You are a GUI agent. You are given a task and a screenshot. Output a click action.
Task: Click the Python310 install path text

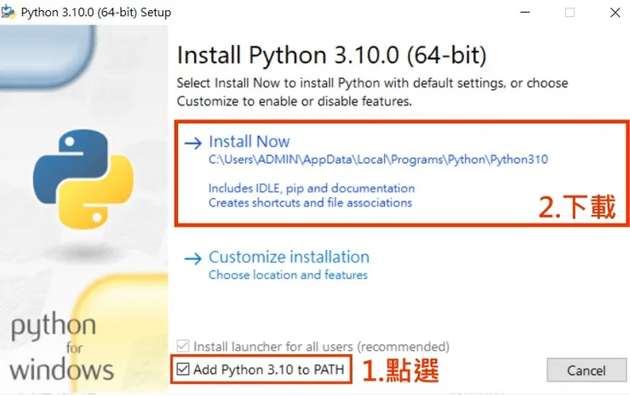point(378,159)
